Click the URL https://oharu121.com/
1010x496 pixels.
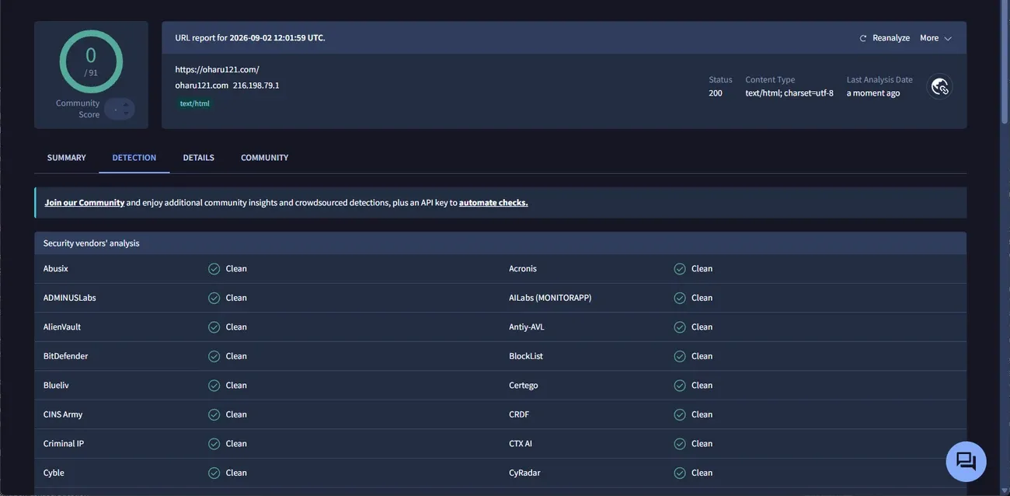click(x=218, y=69)
